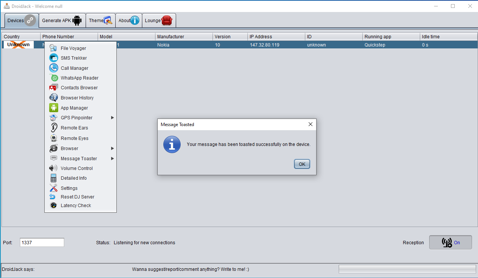Click the Reset DJ Server arrow icon
The width and height of the screenshot is (478, 278).
pyautogui.click(x=53, y=197)
